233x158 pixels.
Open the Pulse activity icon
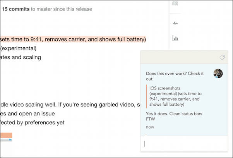pyautogui.click(x=175, y=23)
